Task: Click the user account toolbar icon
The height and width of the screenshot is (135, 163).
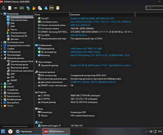Action: point(46,8)
